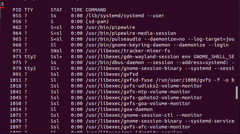The width and height of the screenshot is (240, 134).
Task: Click the terminal scrollbar handle
Action: [237, 93]
